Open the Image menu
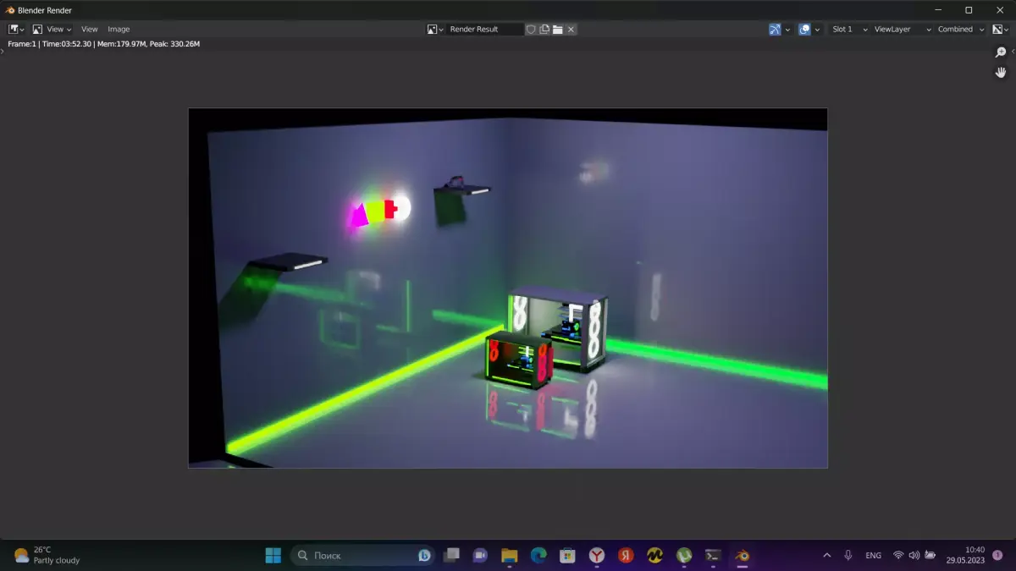Viewport: 1016px width, 571px height. pyautogui.click(x=119, y=29)
